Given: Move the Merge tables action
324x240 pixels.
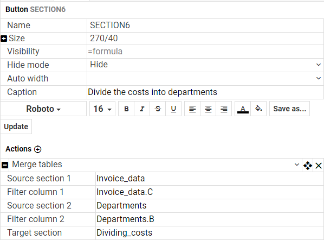Looking at the screenshot, I should coord(308,166).
